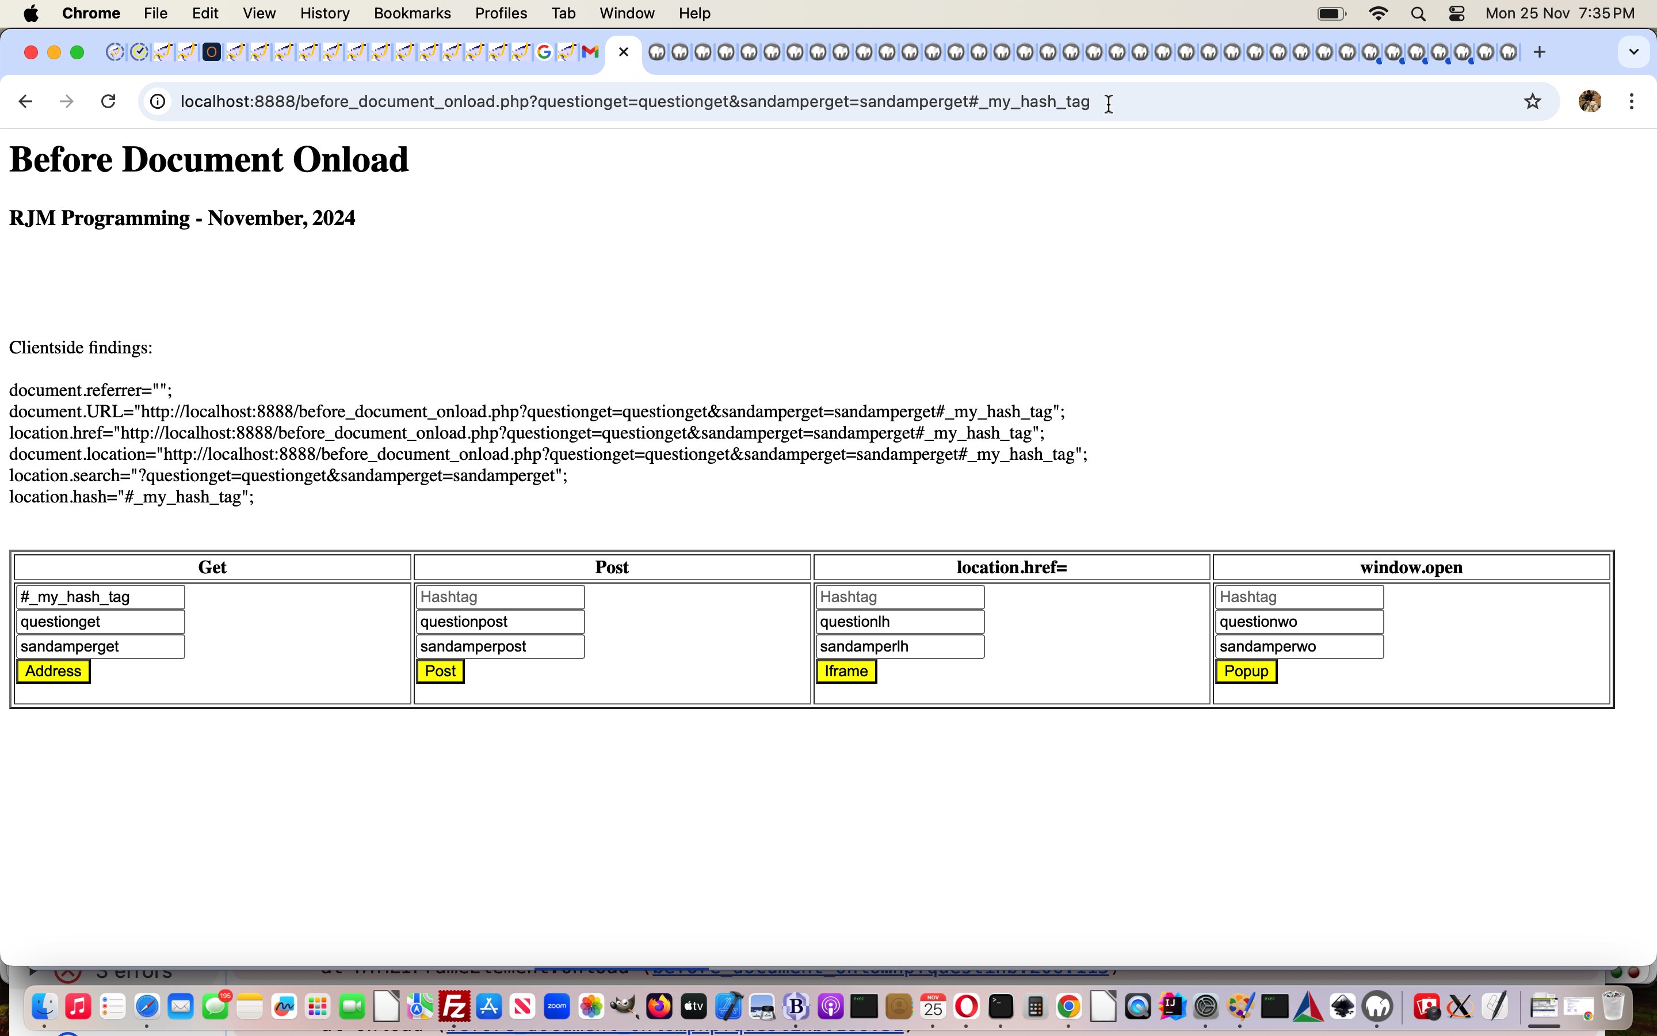Open the Window menu
Viewport: 1657px width, 1036px height.
(627, 13)
